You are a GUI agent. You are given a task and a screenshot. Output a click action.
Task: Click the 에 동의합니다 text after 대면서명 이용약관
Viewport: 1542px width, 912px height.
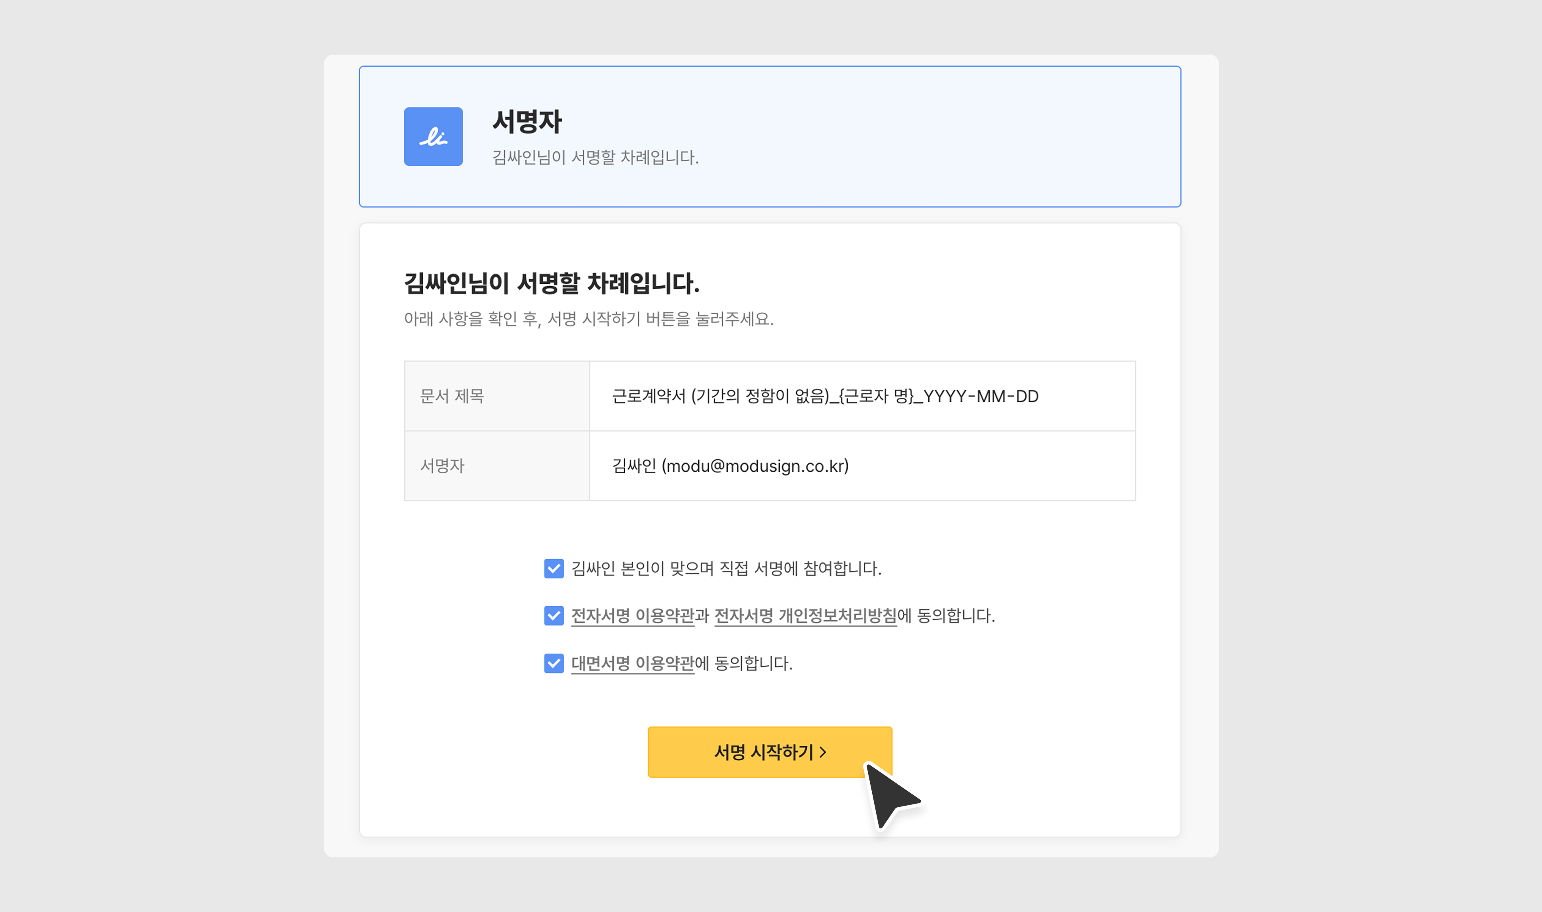(744, 663)
